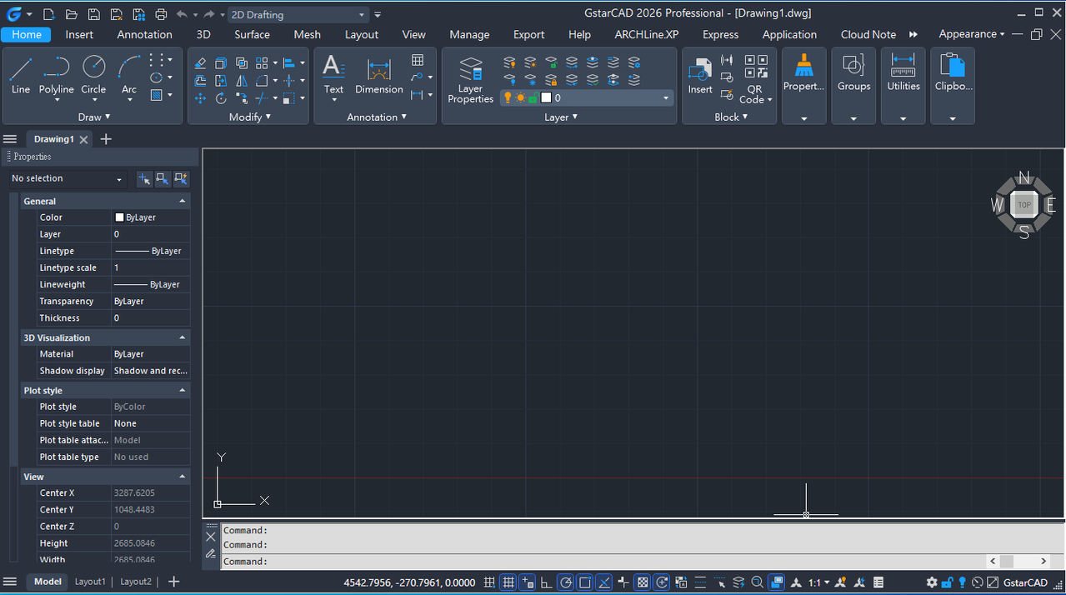Select the Polyline tool

click(x=57, y=74)
